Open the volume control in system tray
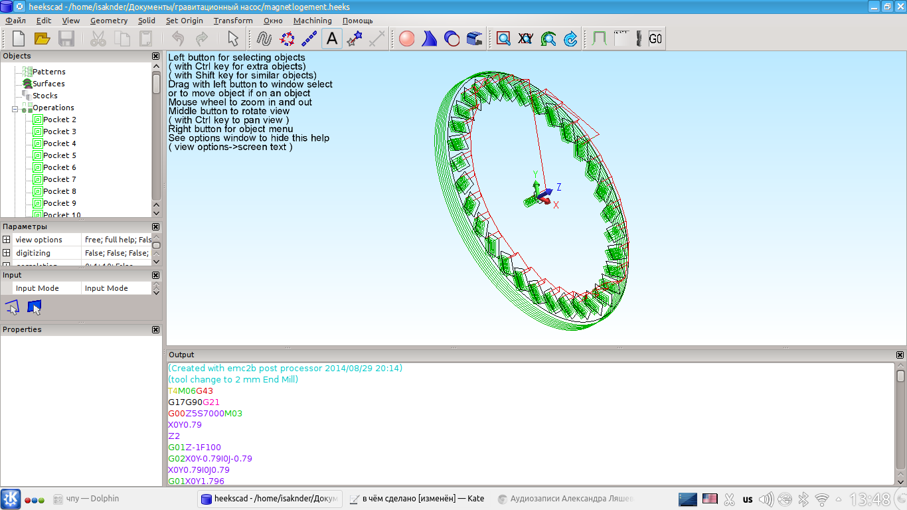 click(x=766, y=499)
